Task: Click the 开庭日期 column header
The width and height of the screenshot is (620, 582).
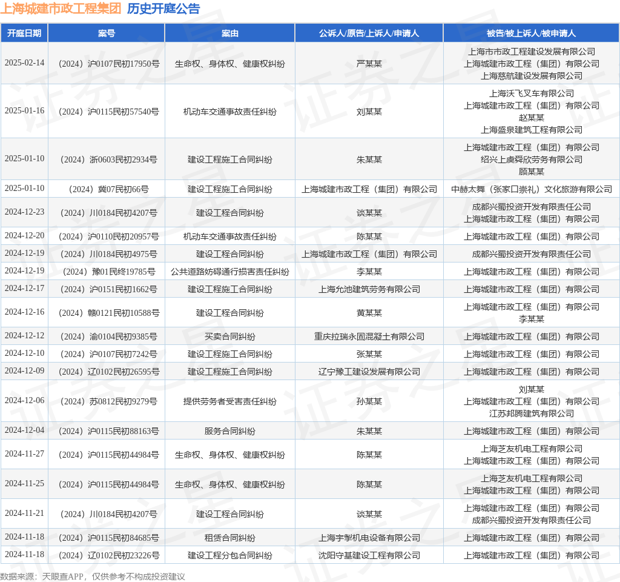Action: [x=24, y=33]
